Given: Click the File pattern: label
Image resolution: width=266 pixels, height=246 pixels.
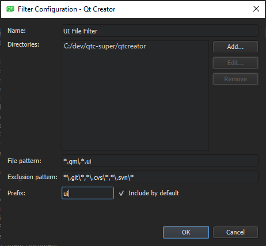Looking at the screenshot, I should point(24,161).
